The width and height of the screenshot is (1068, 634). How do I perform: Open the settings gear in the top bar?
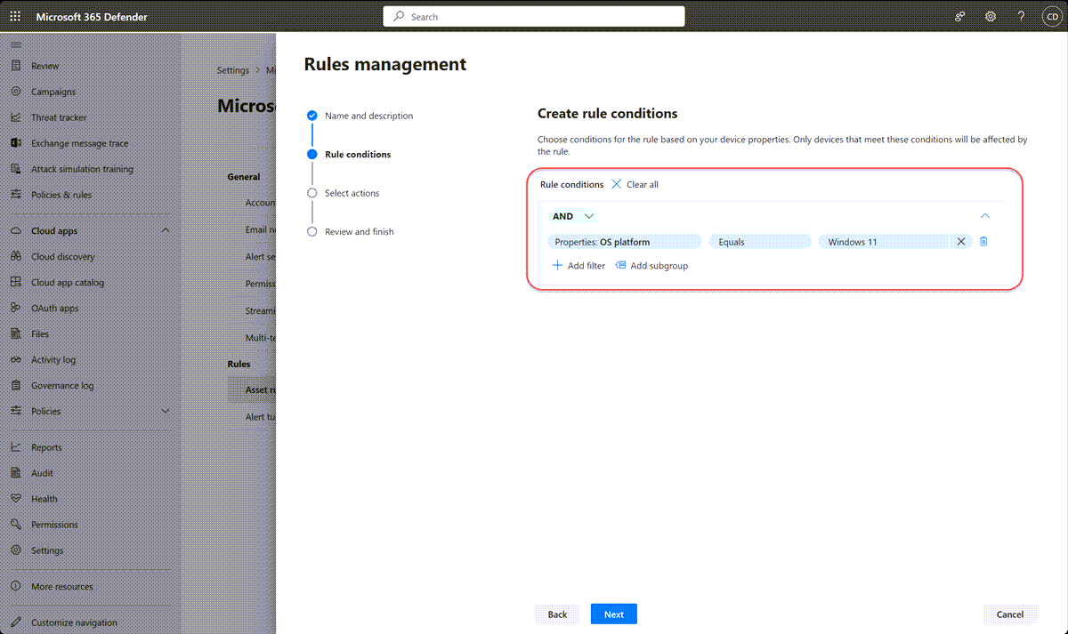[990, 15]
